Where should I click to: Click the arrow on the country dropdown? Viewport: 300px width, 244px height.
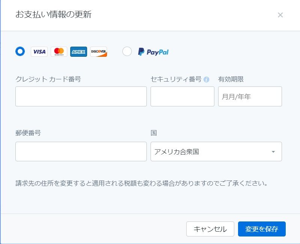click(273, 152)
